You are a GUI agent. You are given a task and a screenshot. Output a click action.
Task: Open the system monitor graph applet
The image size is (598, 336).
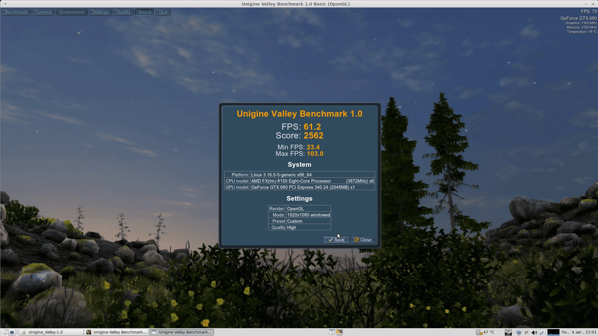553,332
